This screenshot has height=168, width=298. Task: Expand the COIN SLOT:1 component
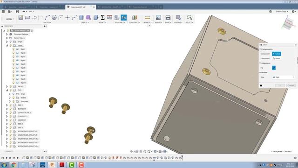pyautogui.click(x=7, y=116)
